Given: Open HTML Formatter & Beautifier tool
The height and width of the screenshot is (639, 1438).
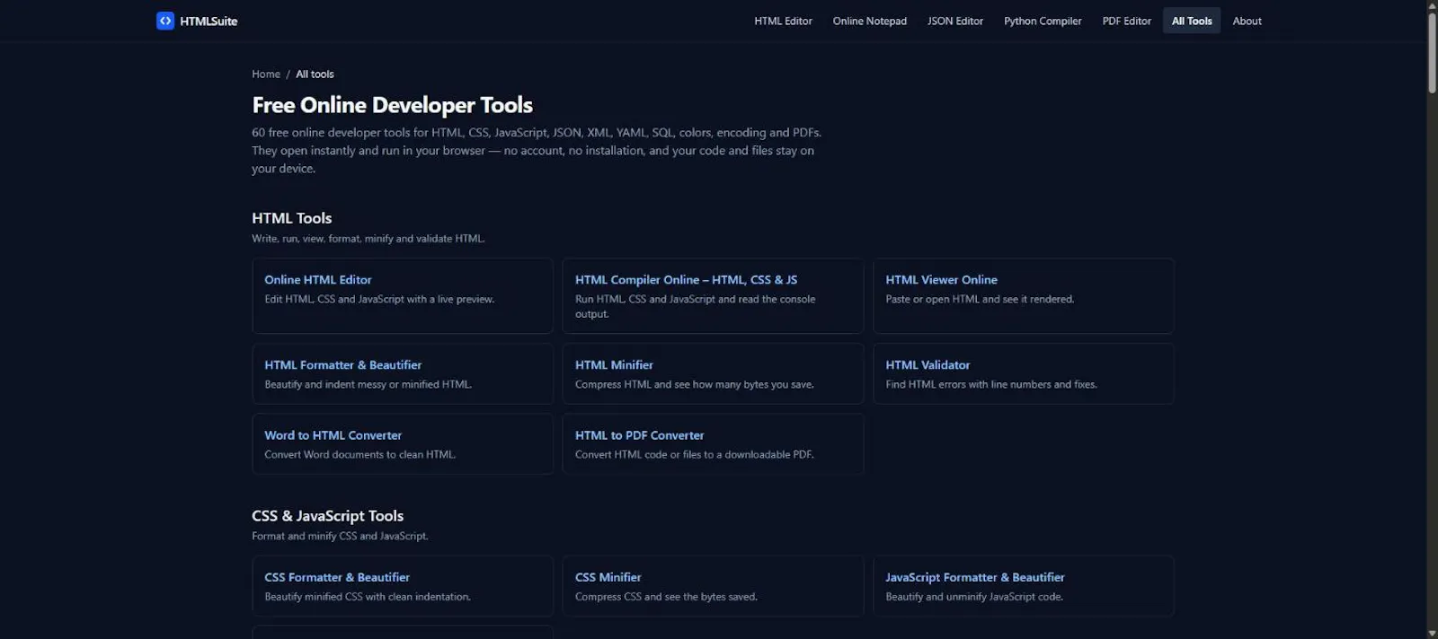Looking at the screenshot, I should [x=403, y=373].
